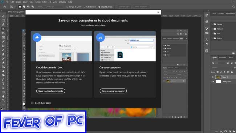Open the layer blend mode dropdown
The image size is (236, 133).
(x=221, y=68)
